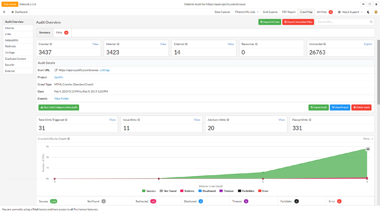
Task: Expand the Help & Support dropdown
Action: (350, 12)
